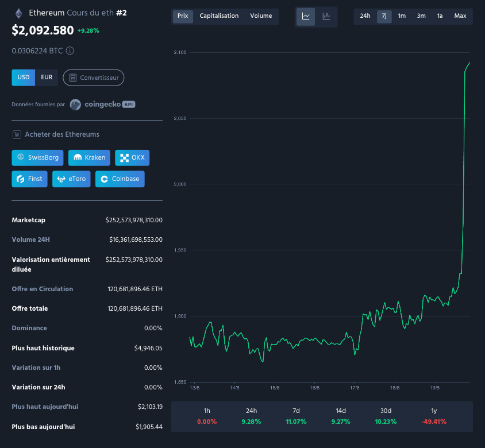Screen dimensions: 485x448
Task: Click the Acheter des Ethereums heading
Action: [62, 134]
